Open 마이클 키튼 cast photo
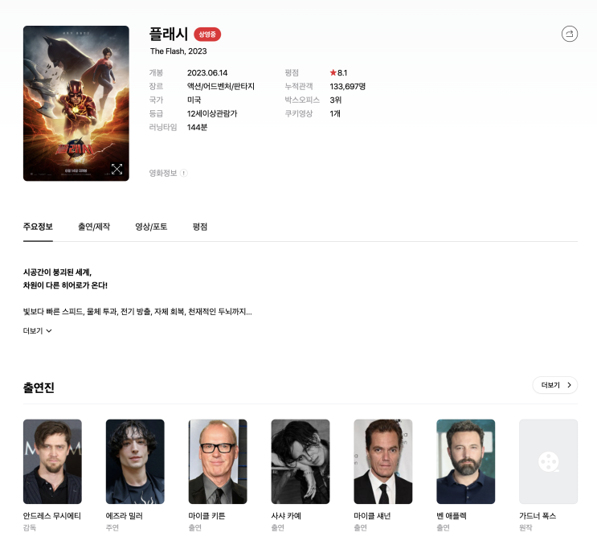 tap(218, 461)
